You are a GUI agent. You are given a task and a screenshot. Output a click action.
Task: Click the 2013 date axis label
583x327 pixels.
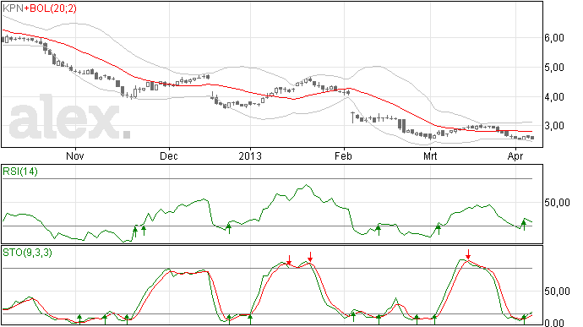[x=250, y=155]
